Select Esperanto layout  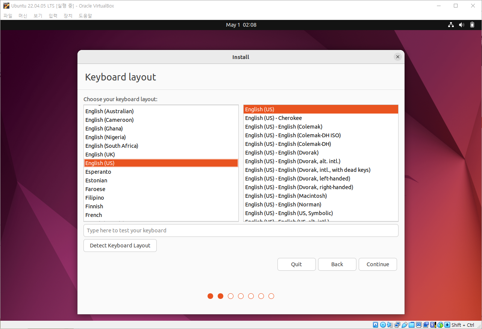161,172
